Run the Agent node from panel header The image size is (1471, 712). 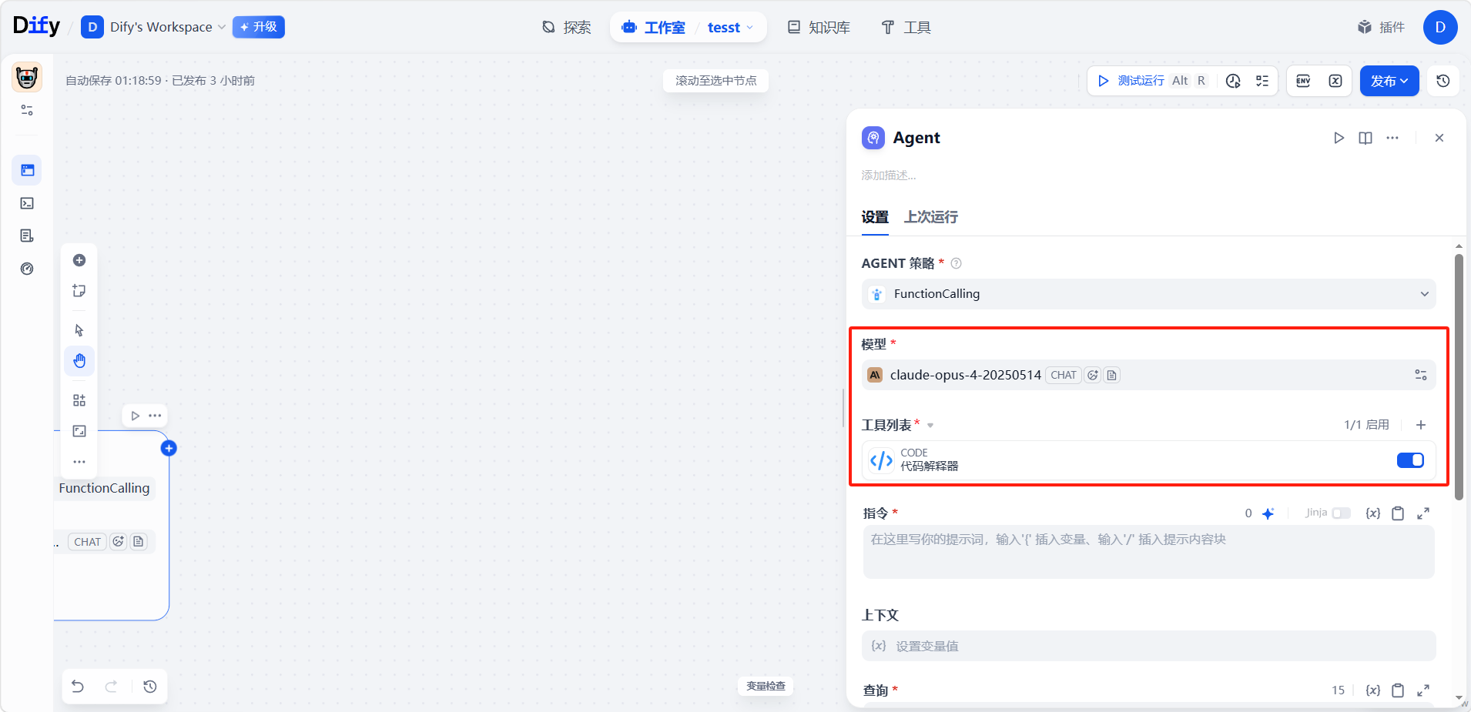1339,138
